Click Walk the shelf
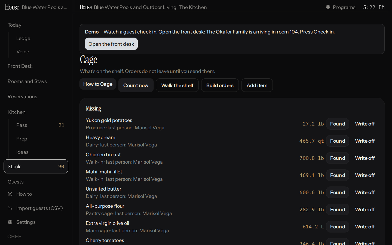The image size is (392, 245). click(177, 85)
